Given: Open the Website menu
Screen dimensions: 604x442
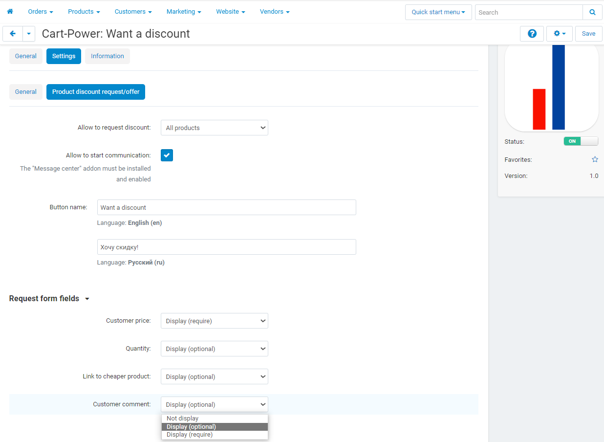Looking at the screenshot, I should pyautogui.click(x=231, y=11).
